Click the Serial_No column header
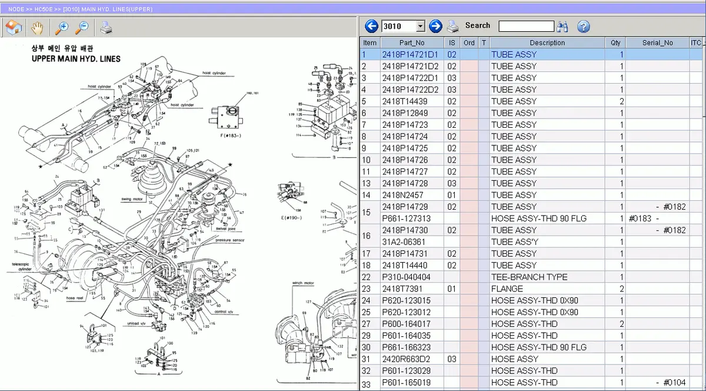The image size is (706, 391). [x=657, y=42]
